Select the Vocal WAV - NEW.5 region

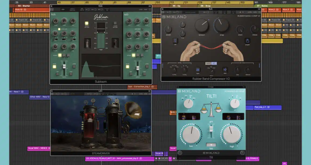pyautogui.click(x=39, y=148)
